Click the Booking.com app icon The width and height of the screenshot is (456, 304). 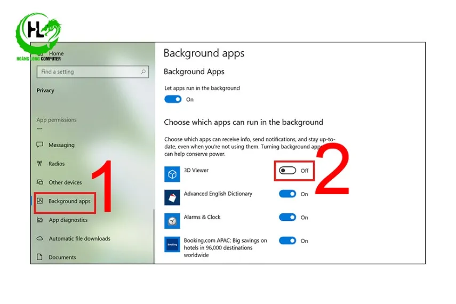(x=172, y=244)
